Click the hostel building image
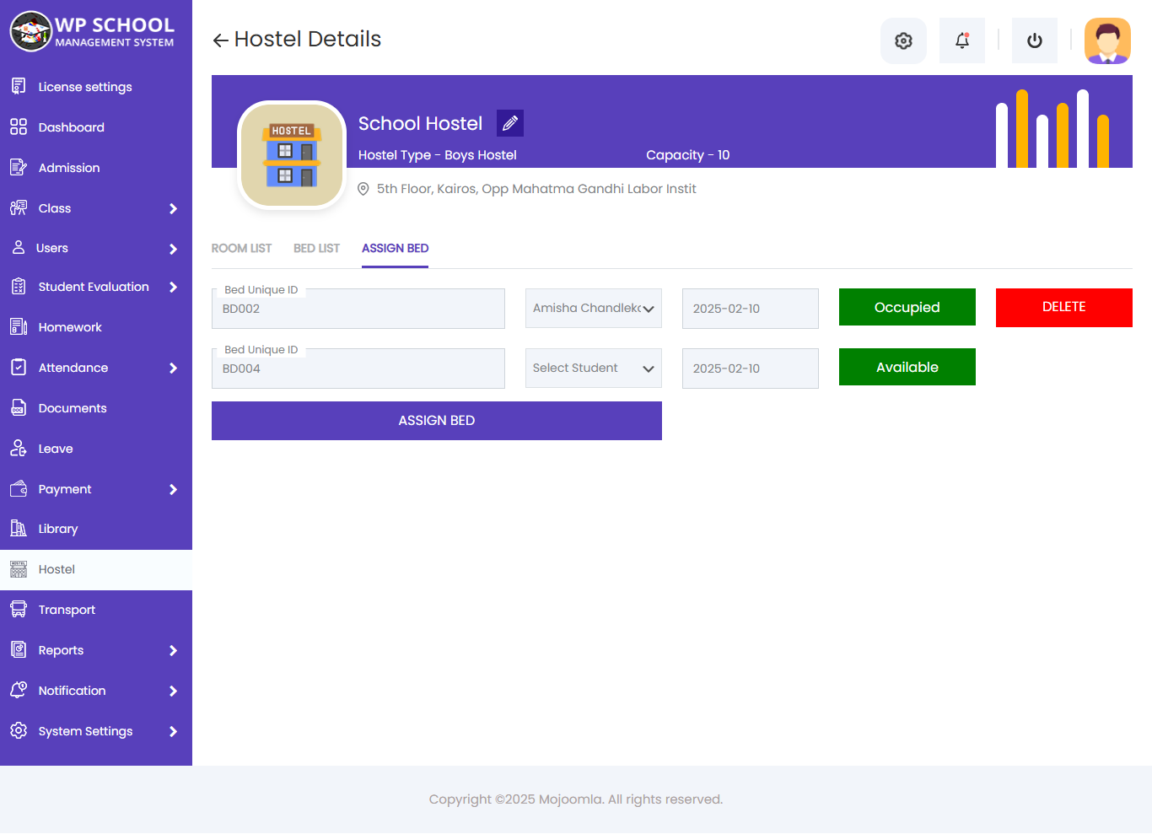 [x=292, y=155]
